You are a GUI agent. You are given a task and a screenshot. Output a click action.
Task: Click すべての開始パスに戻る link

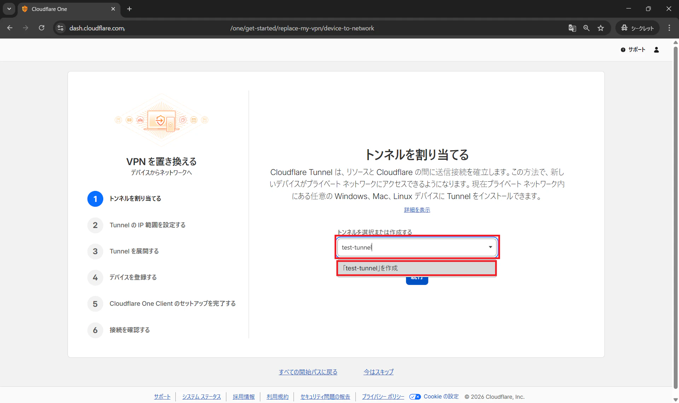308,372
